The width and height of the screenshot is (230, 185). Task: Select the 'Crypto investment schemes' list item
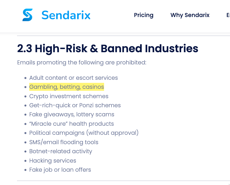69,96
